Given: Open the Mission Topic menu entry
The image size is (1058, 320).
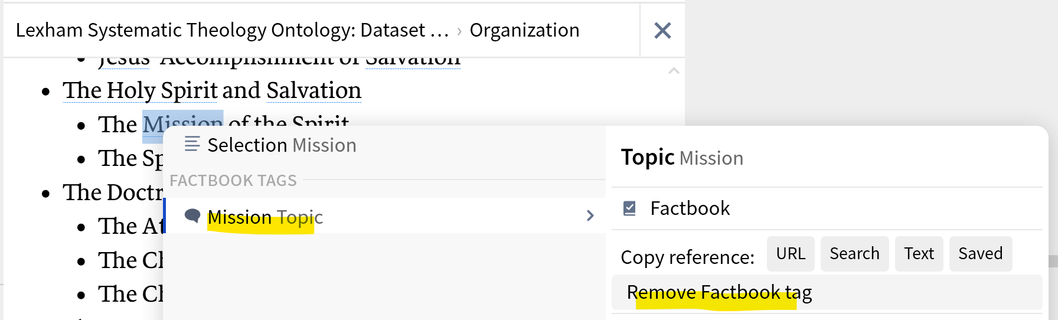Looking at the screenshot, I should point(264,217).
